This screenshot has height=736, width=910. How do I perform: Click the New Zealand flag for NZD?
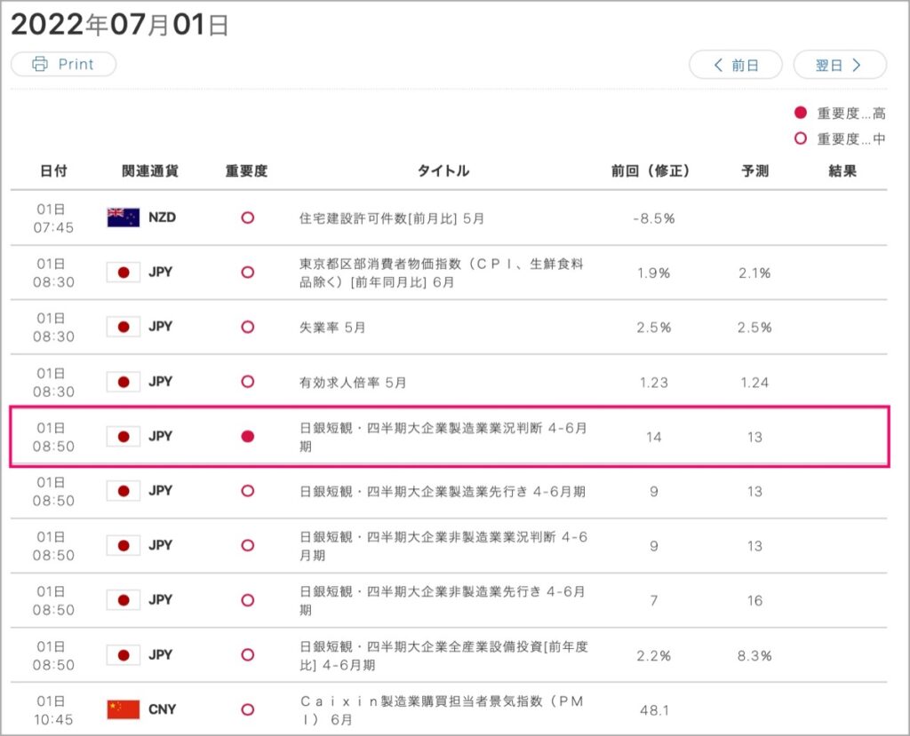click(123, 218)
